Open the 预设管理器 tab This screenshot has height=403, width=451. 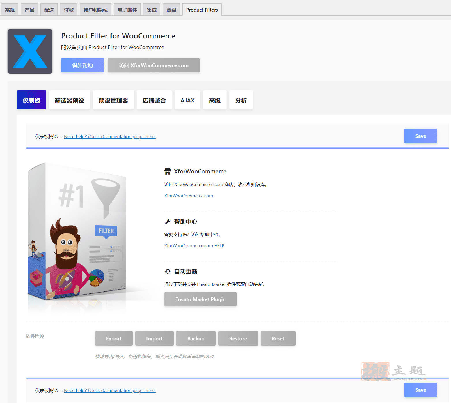coord(113,100)
